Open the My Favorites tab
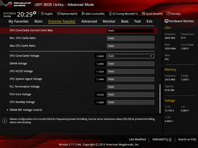The image size is (198, 148). [19, 21]
